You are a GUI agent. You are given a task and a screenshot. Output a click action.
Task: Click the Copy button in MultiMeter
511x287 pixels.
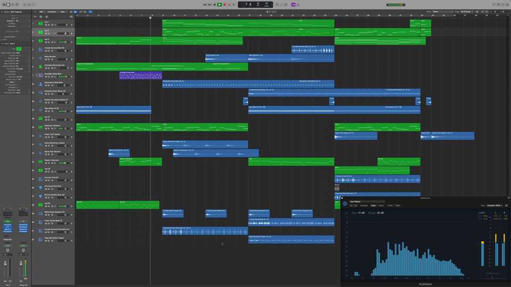tap(373, 205)
